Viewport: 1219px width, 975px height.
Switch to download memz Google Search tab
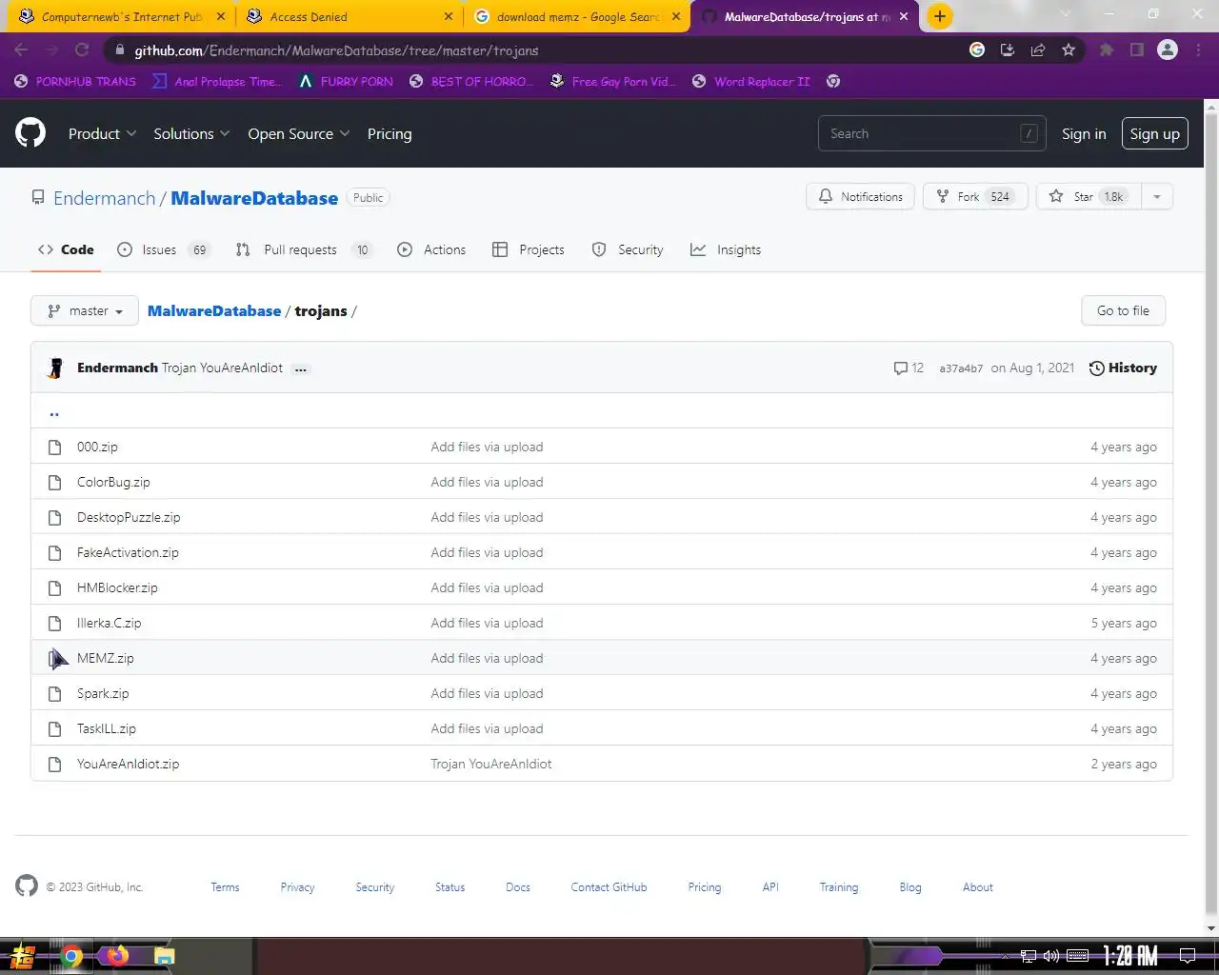[578, 16]
